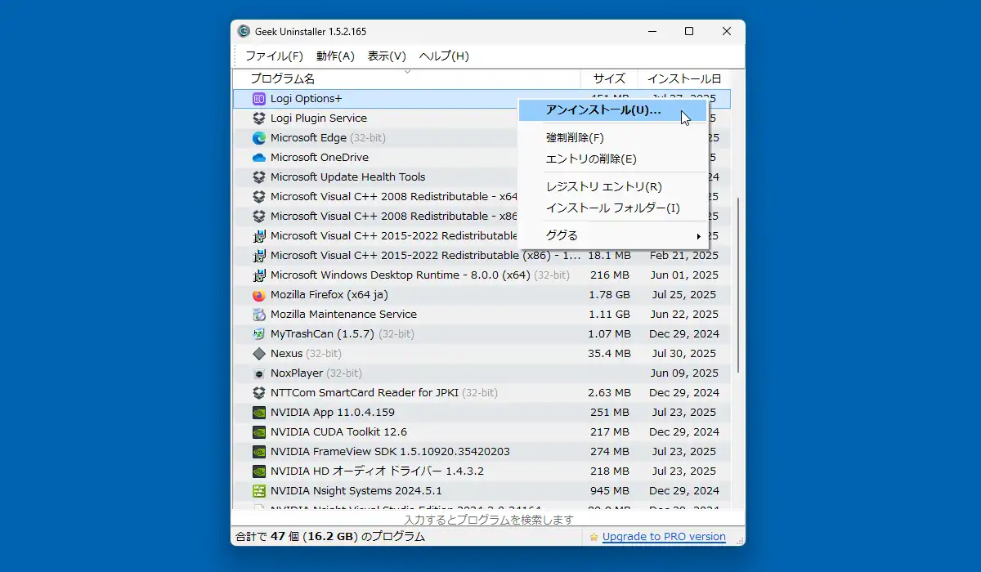The height and width of the screenshot is (572, 981).
Task: Click the search field 入力するとプログラムを検索します
Action: click(x=488, y=520)
